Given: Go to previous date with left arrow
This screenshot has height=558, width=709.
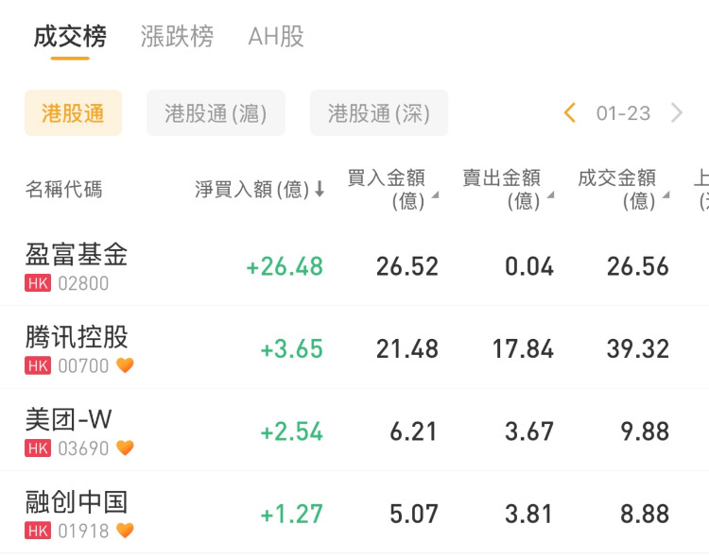Looking at the screenshot, I should pos(569,113).
